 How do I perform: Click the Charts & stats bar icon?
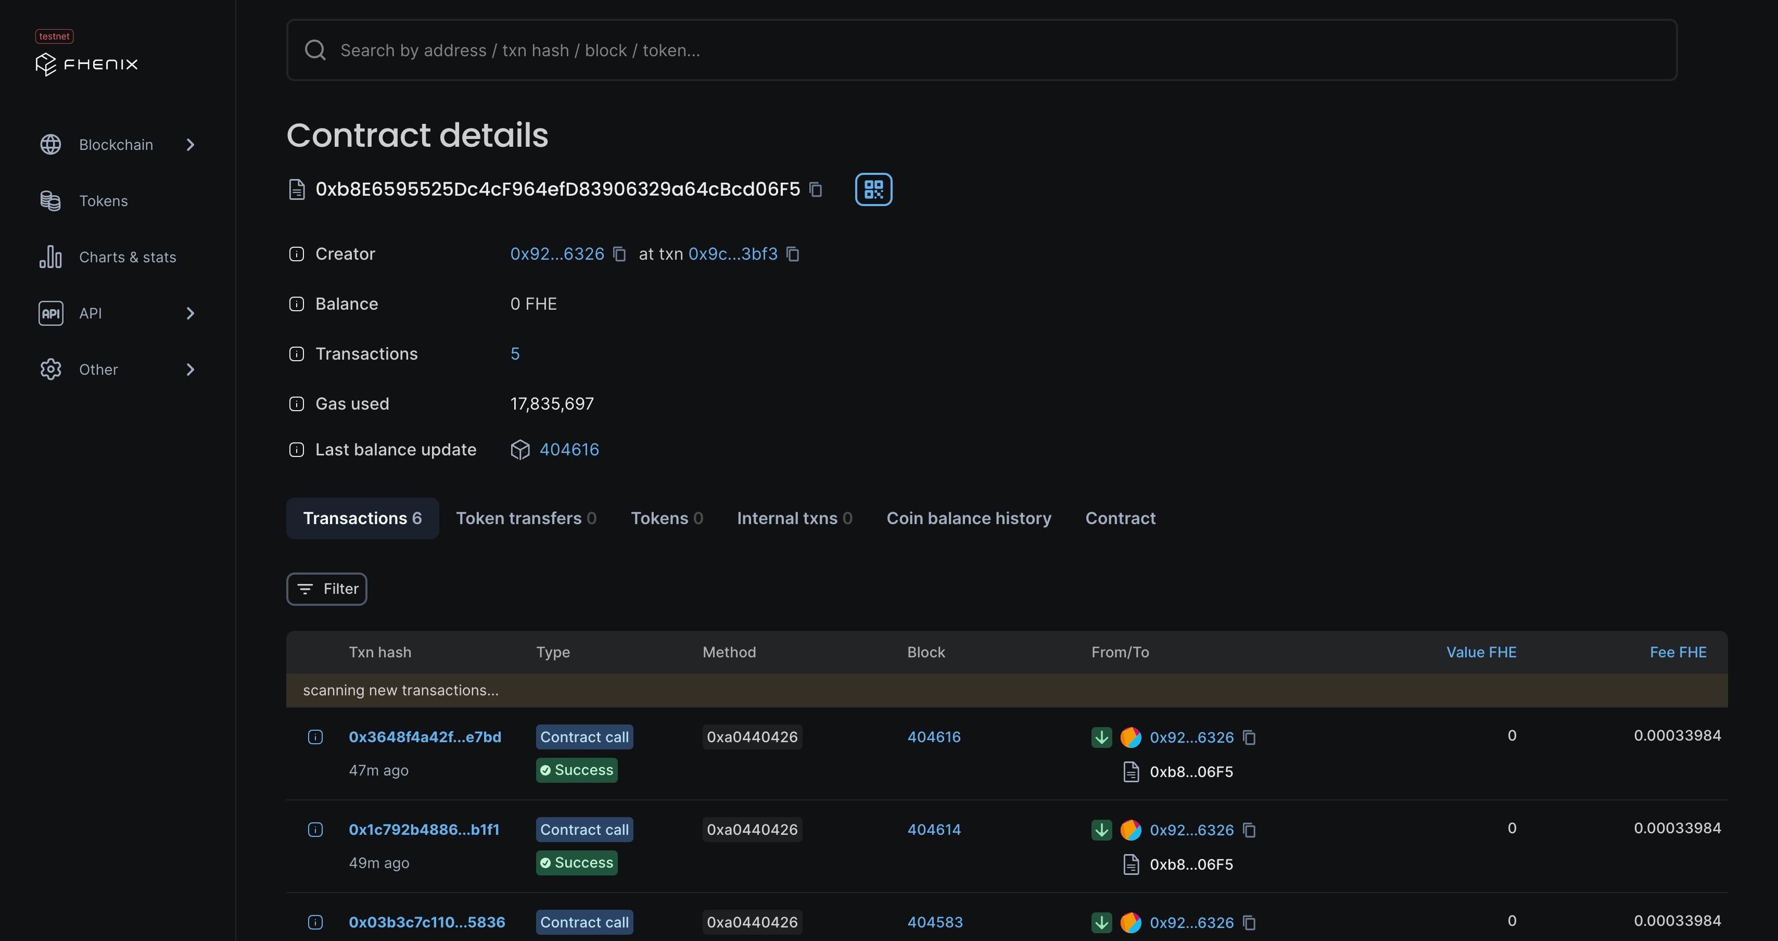pos(50,257)
